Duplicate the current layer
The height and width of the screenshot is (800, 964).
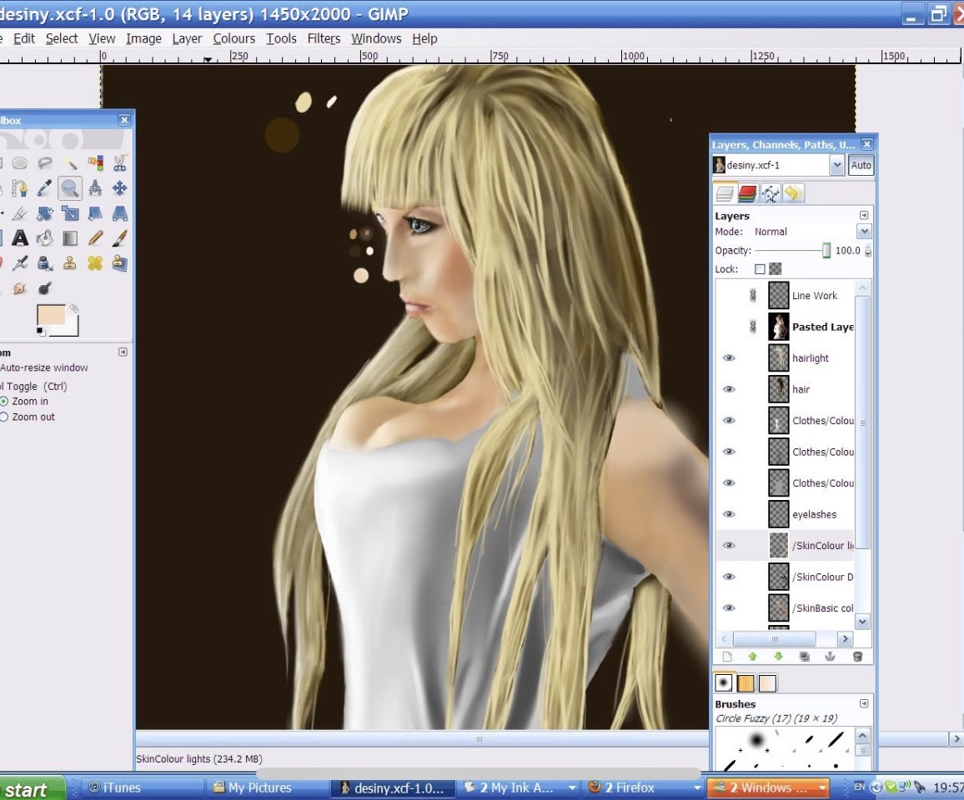tap(804, 657)
